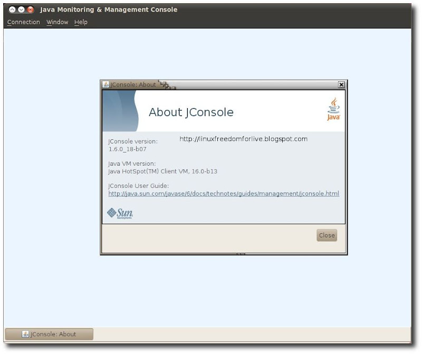The image size is (422, 354).
Task: Click the linuxfreedomforlive blogspot URL
Action: [243, 139]
